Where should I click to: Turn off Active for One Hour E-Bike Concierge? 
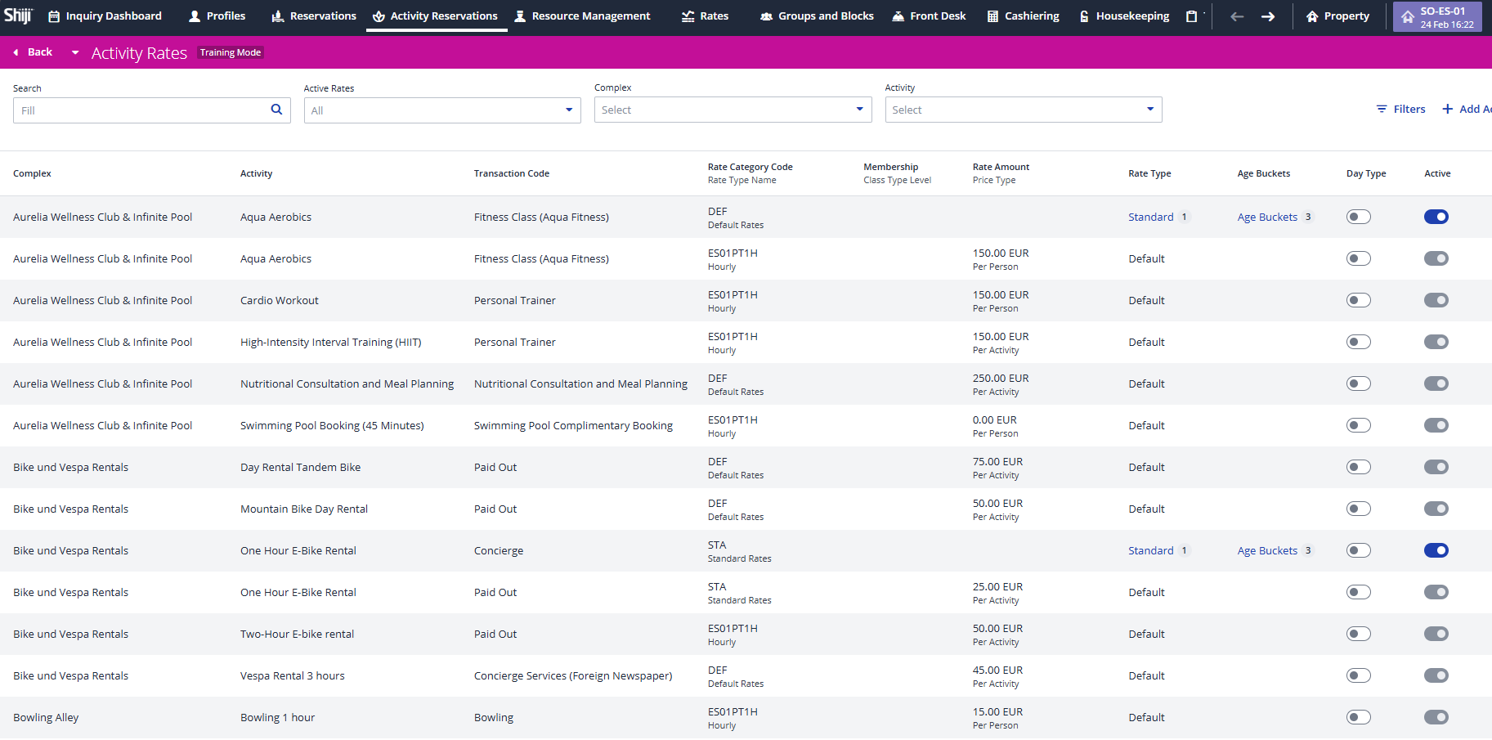1436,550
